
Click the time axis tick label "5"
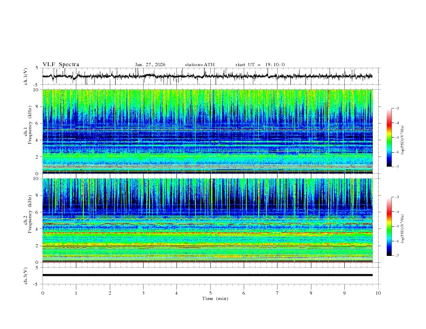click(x=210, y=293)
